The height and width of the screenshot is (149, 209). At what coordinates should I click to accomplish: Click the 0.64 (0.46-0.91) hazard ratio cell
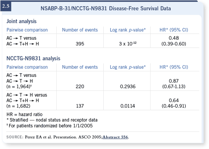pos(174,103)
